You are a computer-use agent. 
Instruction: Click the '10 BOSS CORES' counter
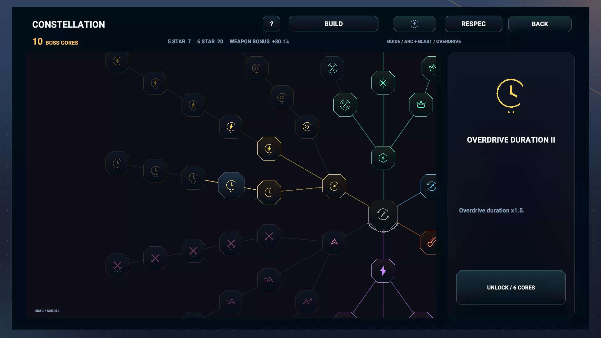click(x=55, y=42)
